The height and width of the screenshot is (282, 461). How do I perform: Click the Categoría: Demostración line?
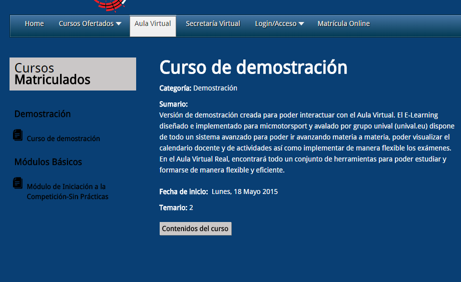198,88
